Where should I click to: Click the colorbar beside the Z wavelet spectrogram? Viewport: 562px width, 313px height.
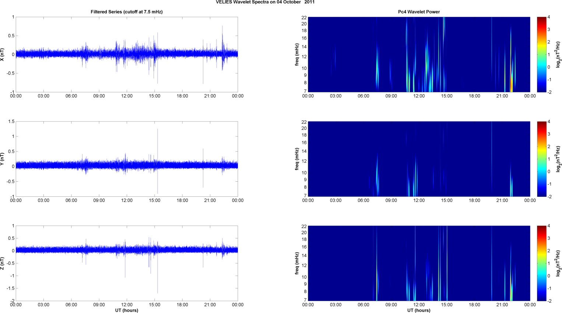(542, 263)
